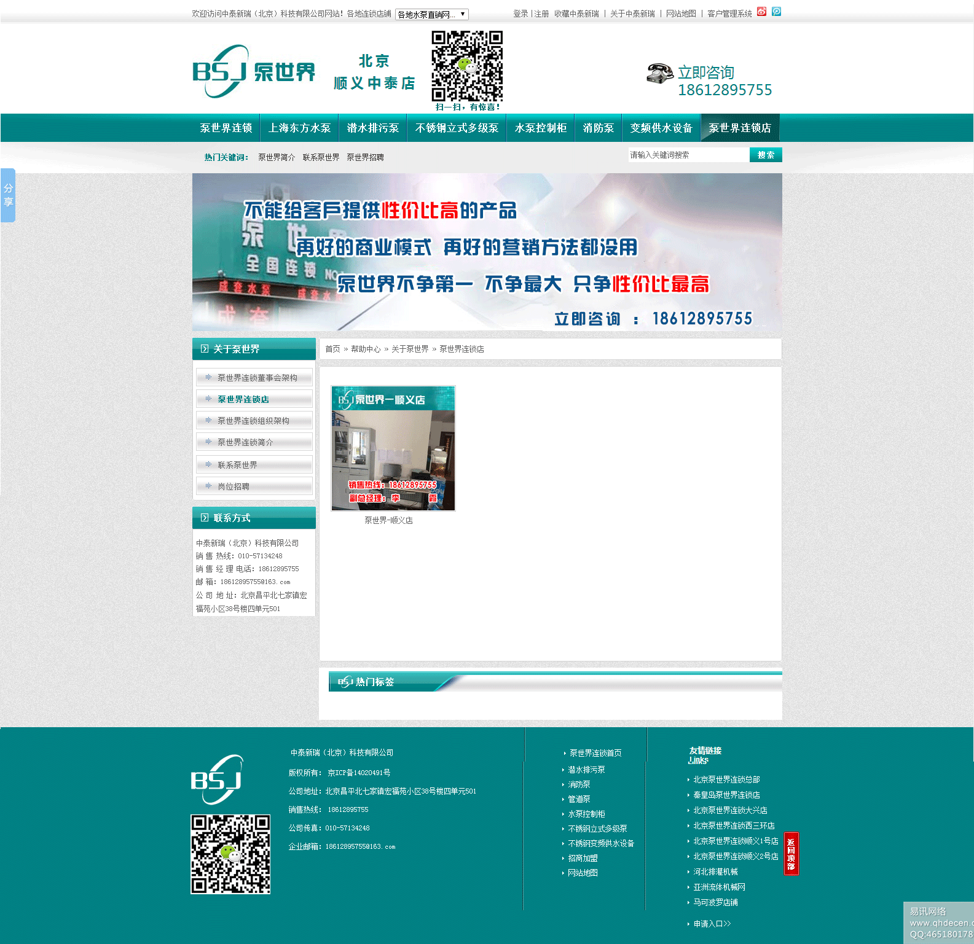This screenshot has height=944, width=974.
Task: Click the 泵世界-顺义店 caption link
Action: pyautogui.click(x=388, y=520)
